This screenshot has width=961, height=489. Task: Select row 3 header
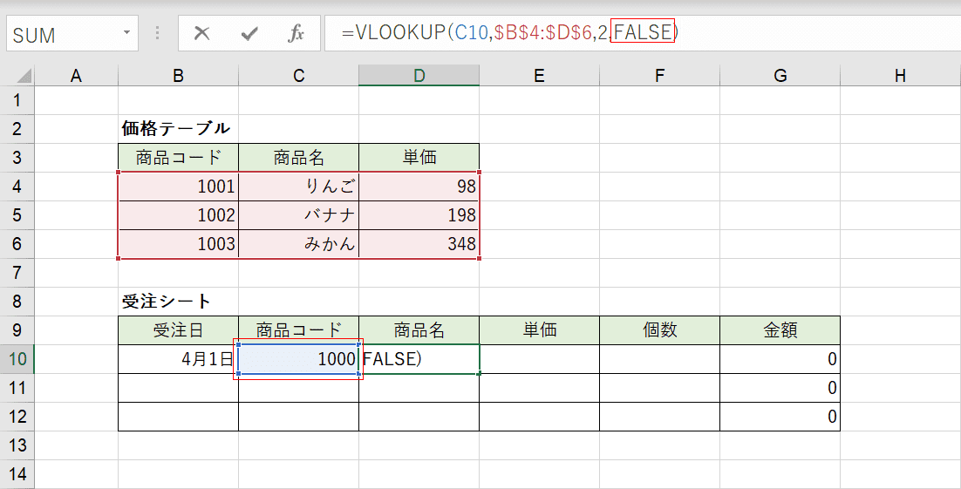tap(17, 158)
